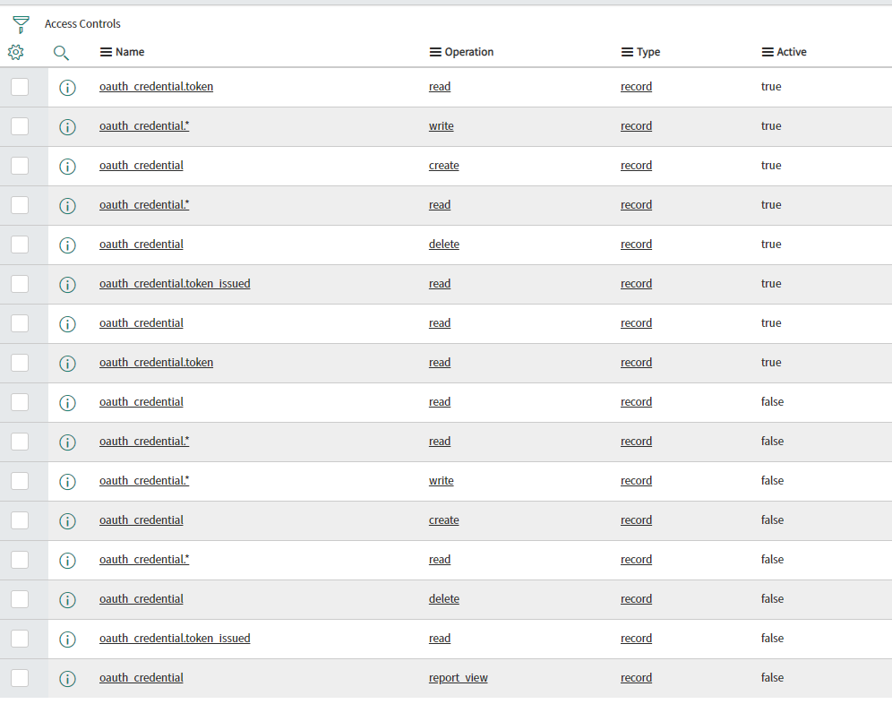Check the box for report_view row
The height and width of the screenshot is (704, 892).
click(20, 678)
